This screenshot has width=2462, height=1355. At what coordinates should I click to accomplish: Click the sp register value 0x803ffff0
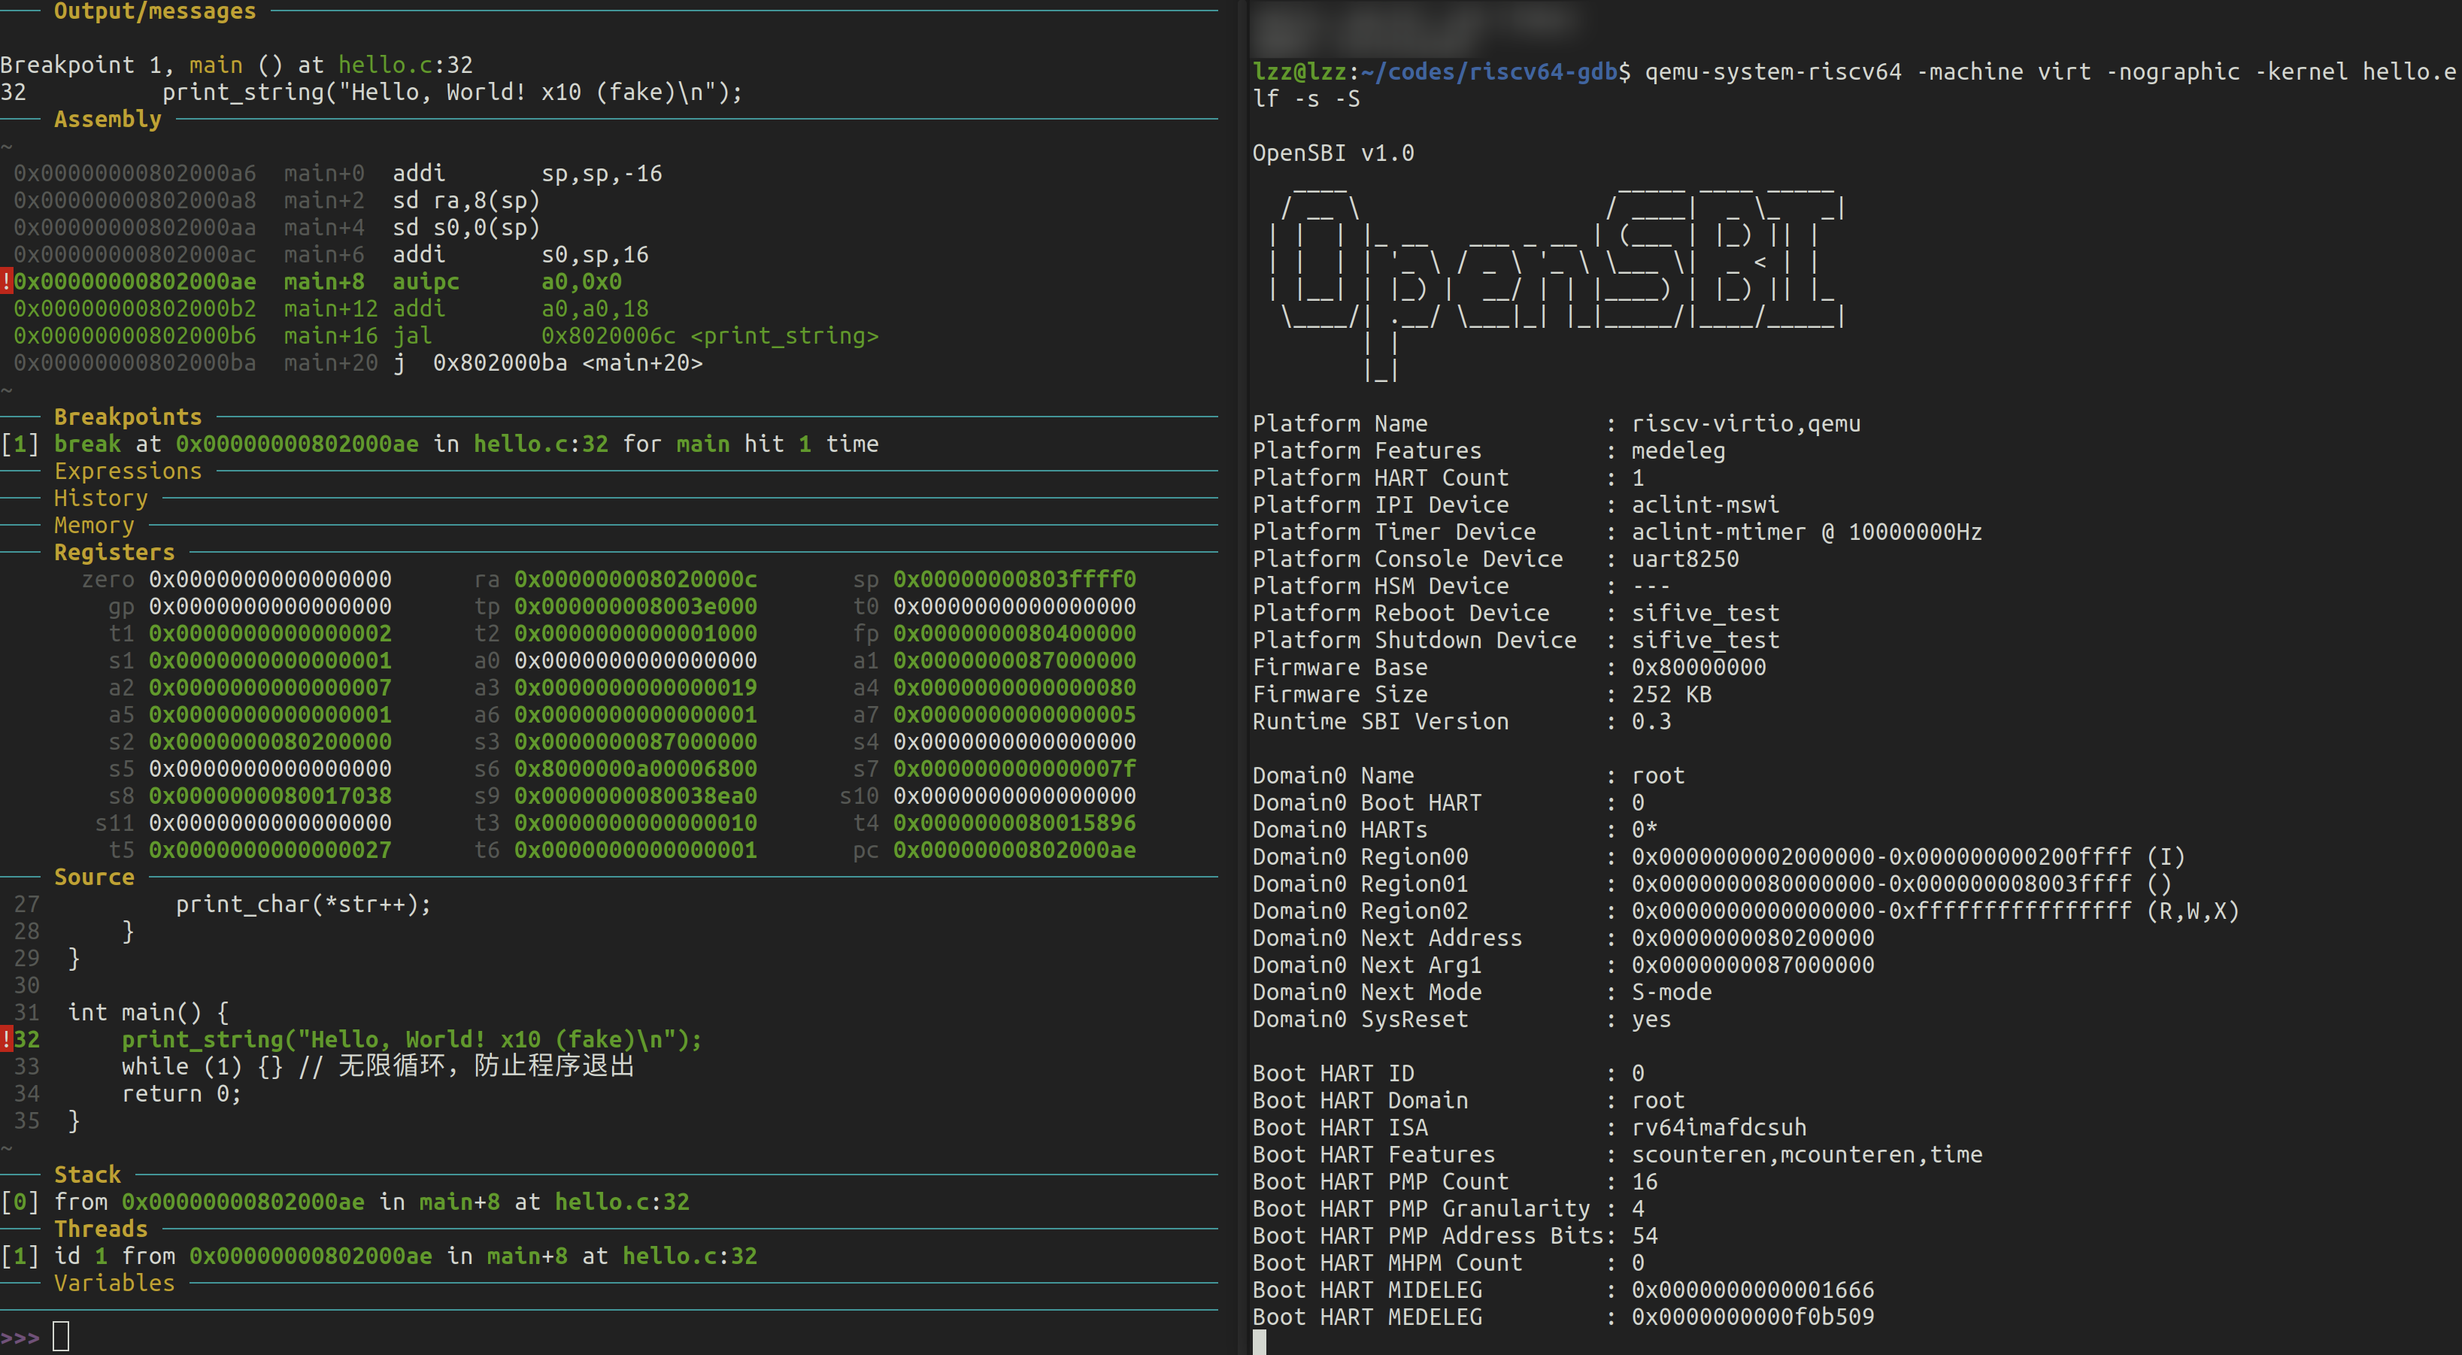[x=1015, y=580]
